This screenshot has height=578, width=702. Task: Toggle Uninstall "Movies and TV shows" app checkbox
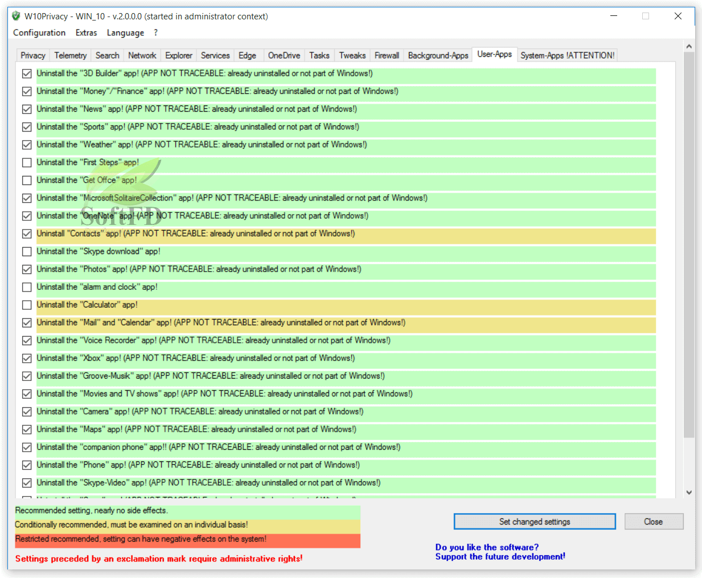(x=27, y=393)
